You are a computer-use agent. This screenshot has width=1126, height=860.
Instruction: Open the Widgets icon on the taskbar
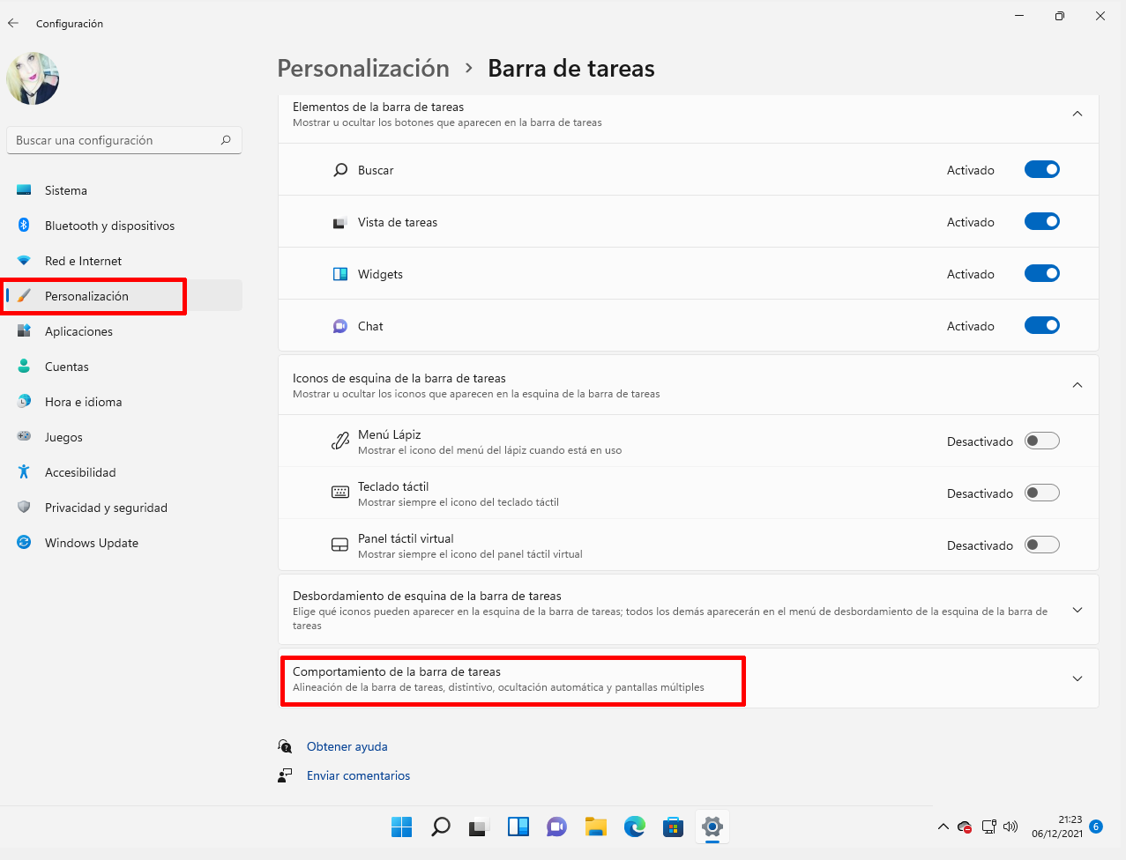pyautogui.click(x=518, y=827)
